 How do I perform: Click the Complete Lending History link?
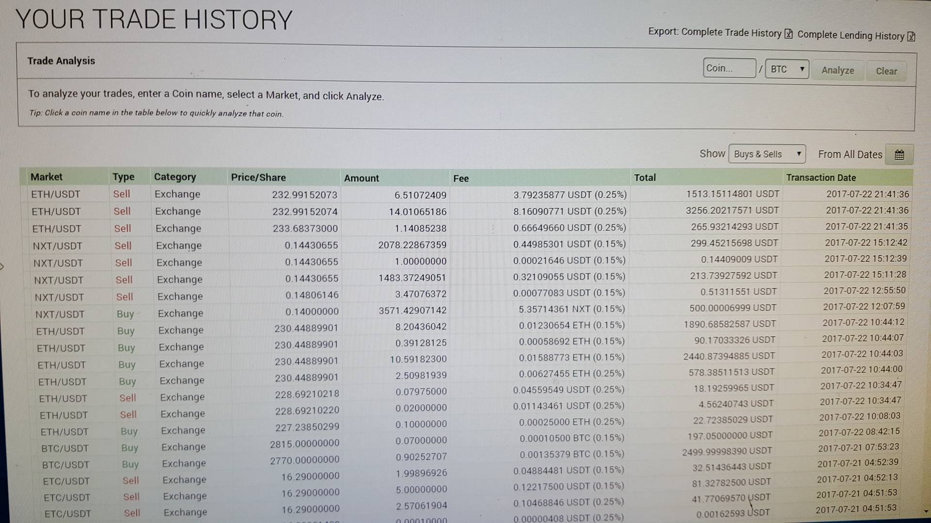coord(851,35)
